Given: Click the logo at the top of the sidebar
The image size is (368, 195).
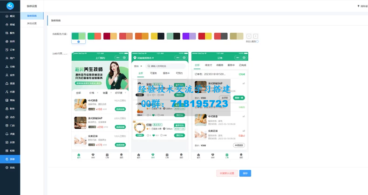Looking at the screenshot, I should (10, 6).
